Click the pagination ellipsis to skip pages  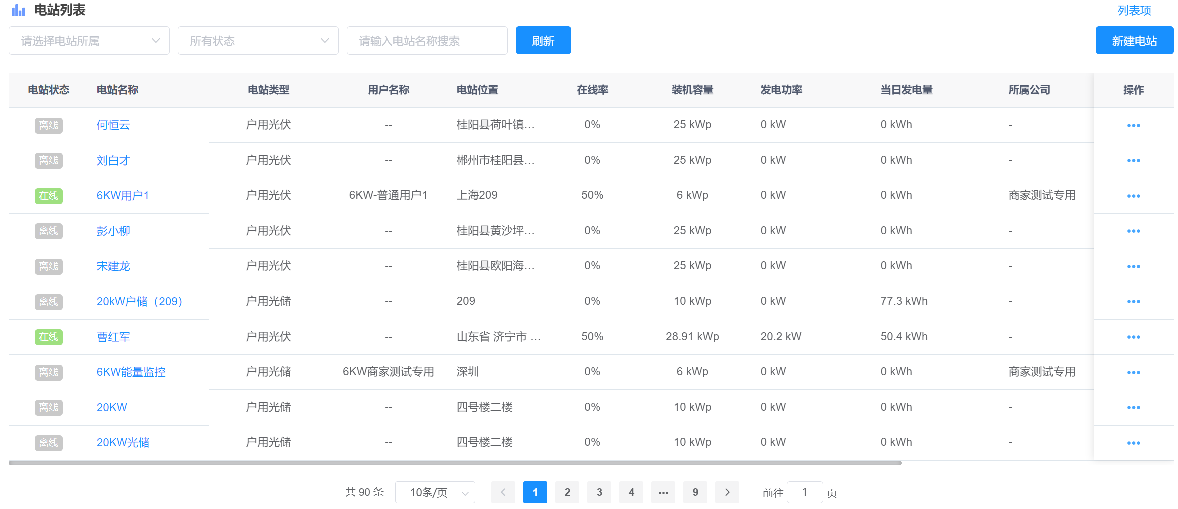click(663, 492)
